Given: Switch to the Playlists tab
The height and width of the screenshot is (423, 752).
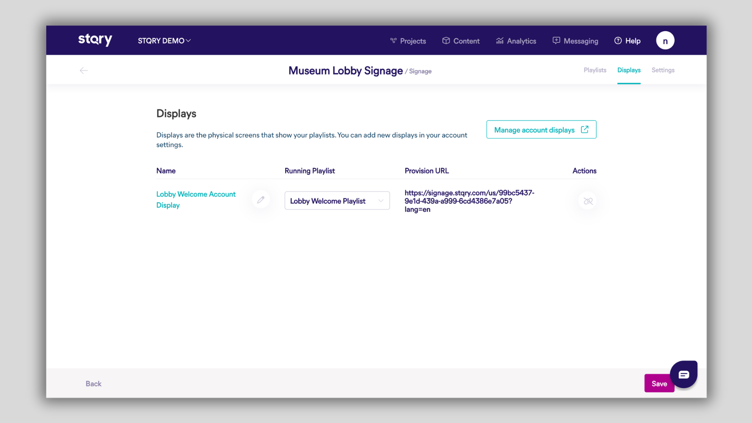Looking at the screenshot, I should [595, 70].
